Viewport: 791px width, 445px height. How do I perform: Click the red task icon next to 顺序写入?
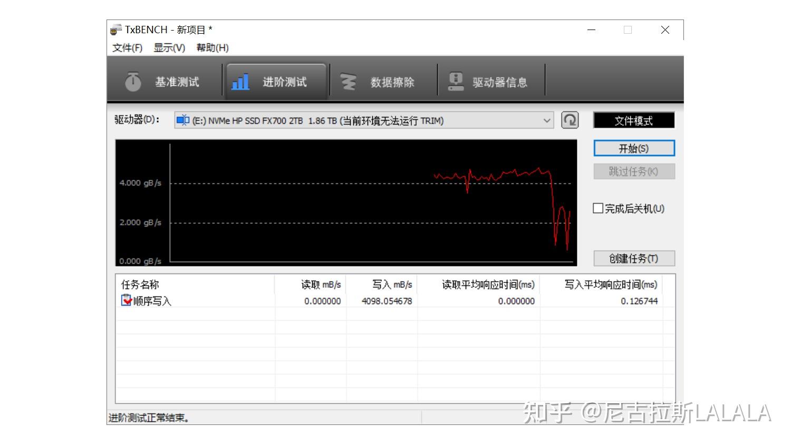127,301
